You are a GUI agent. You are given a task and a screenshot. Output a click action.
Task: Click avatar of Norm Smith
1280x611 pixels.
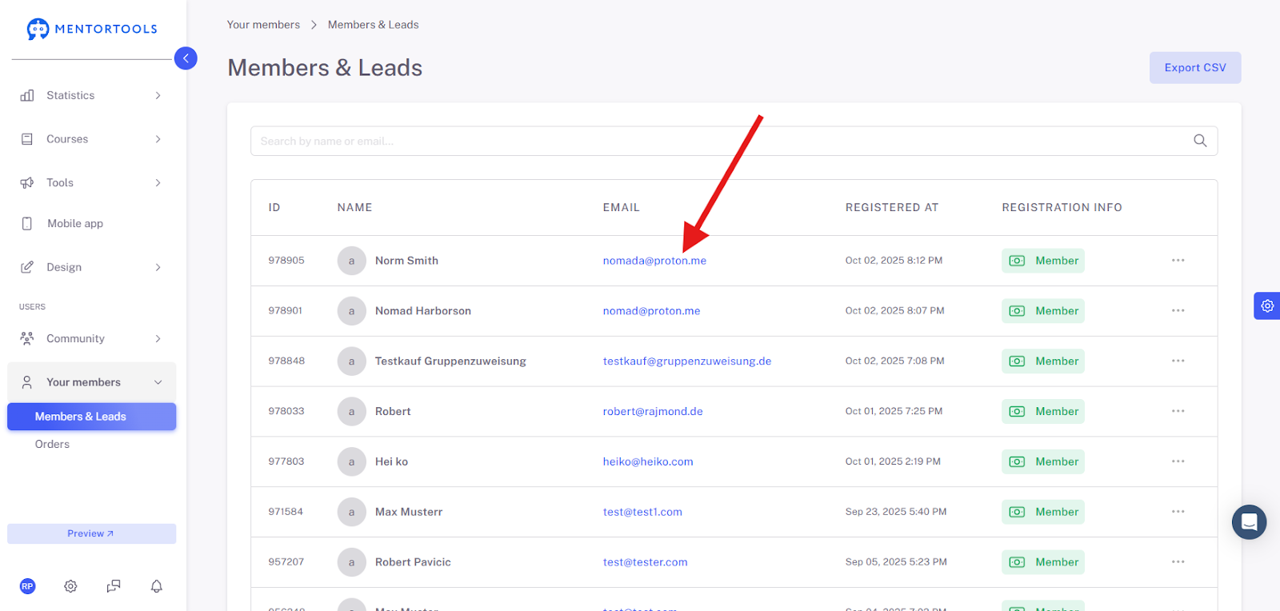click(x=352, y=261)
